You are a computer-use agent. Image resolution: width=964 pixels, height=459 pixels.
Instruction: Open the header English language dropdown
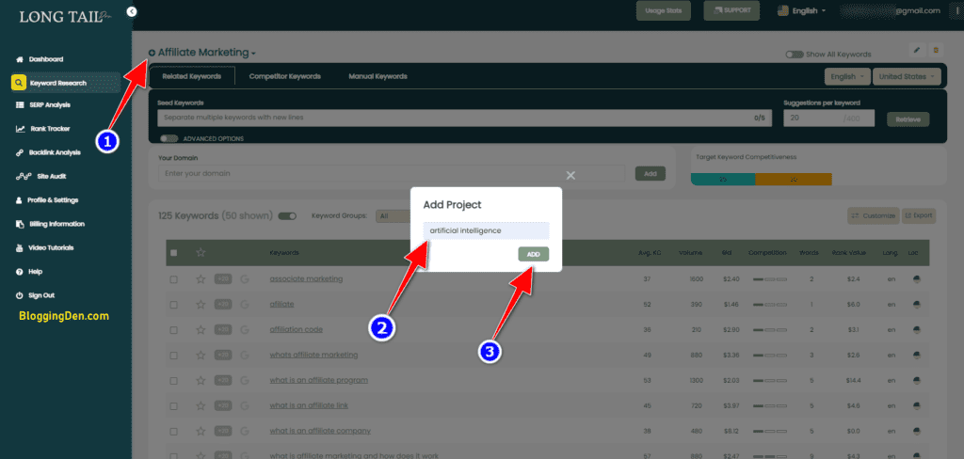coord(802,11)
